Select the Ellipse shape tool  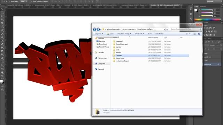point(2,69)
